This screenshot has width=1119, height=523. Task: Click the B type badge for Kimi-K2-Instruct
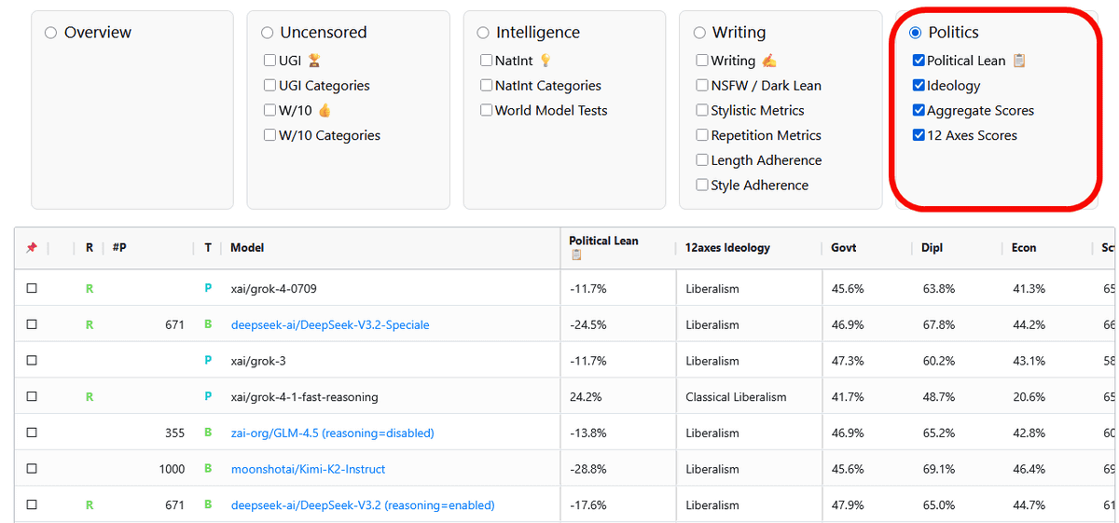208,469
